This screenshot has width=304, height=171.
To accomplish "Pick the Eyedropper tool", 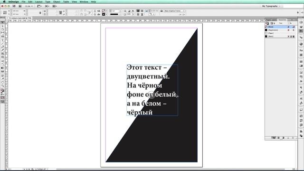I will click(2, 79).
